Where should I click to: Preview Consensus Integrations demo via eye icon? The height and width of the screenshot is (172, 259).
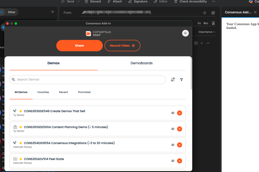coord(173,145)
